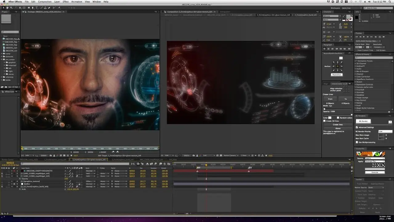Open the Composition menu
Viewport: 394px width, 222px height.
point(44,2)
